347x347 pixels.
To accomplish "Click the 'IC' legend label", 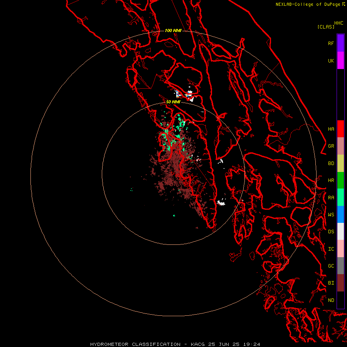I will [331, 249].
